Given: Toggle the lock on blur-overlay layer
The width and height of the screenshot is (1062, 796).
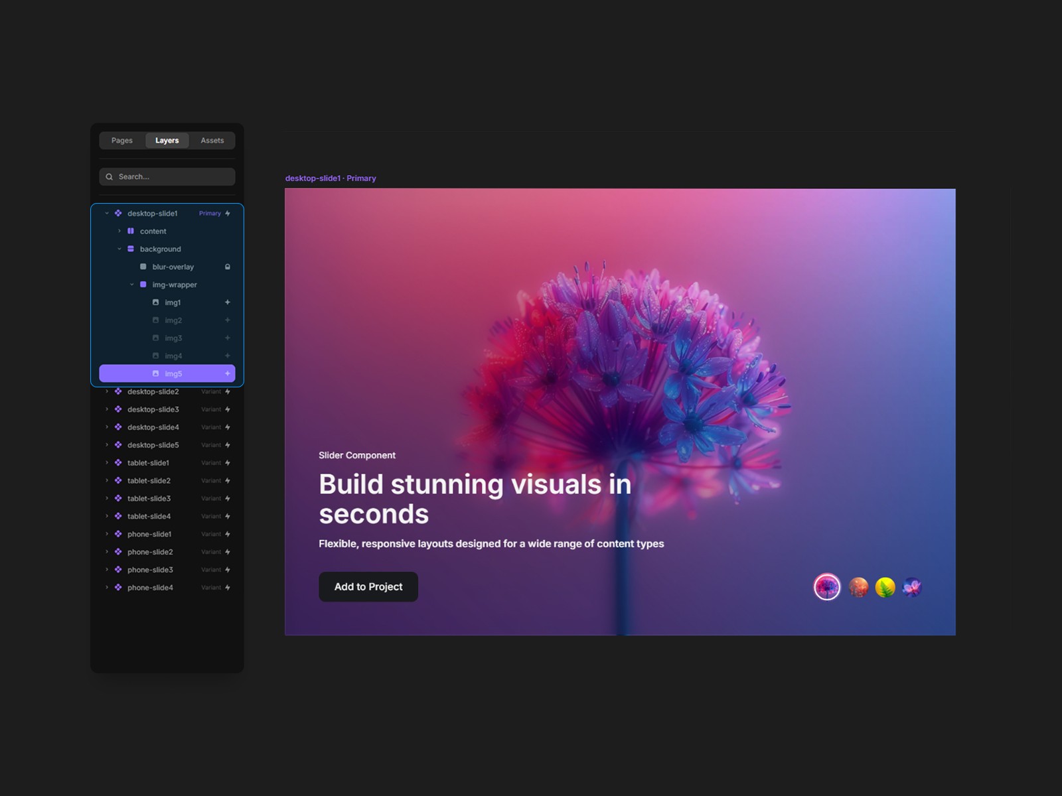Looking at the screenshot, I should click(x=228, y=267).
